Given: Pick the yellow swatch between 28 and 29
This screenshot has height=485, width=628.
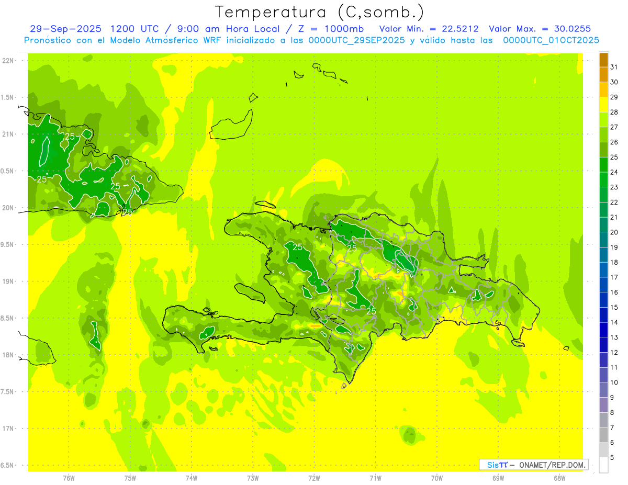Looking at the screenshot, I should (603, 105).
